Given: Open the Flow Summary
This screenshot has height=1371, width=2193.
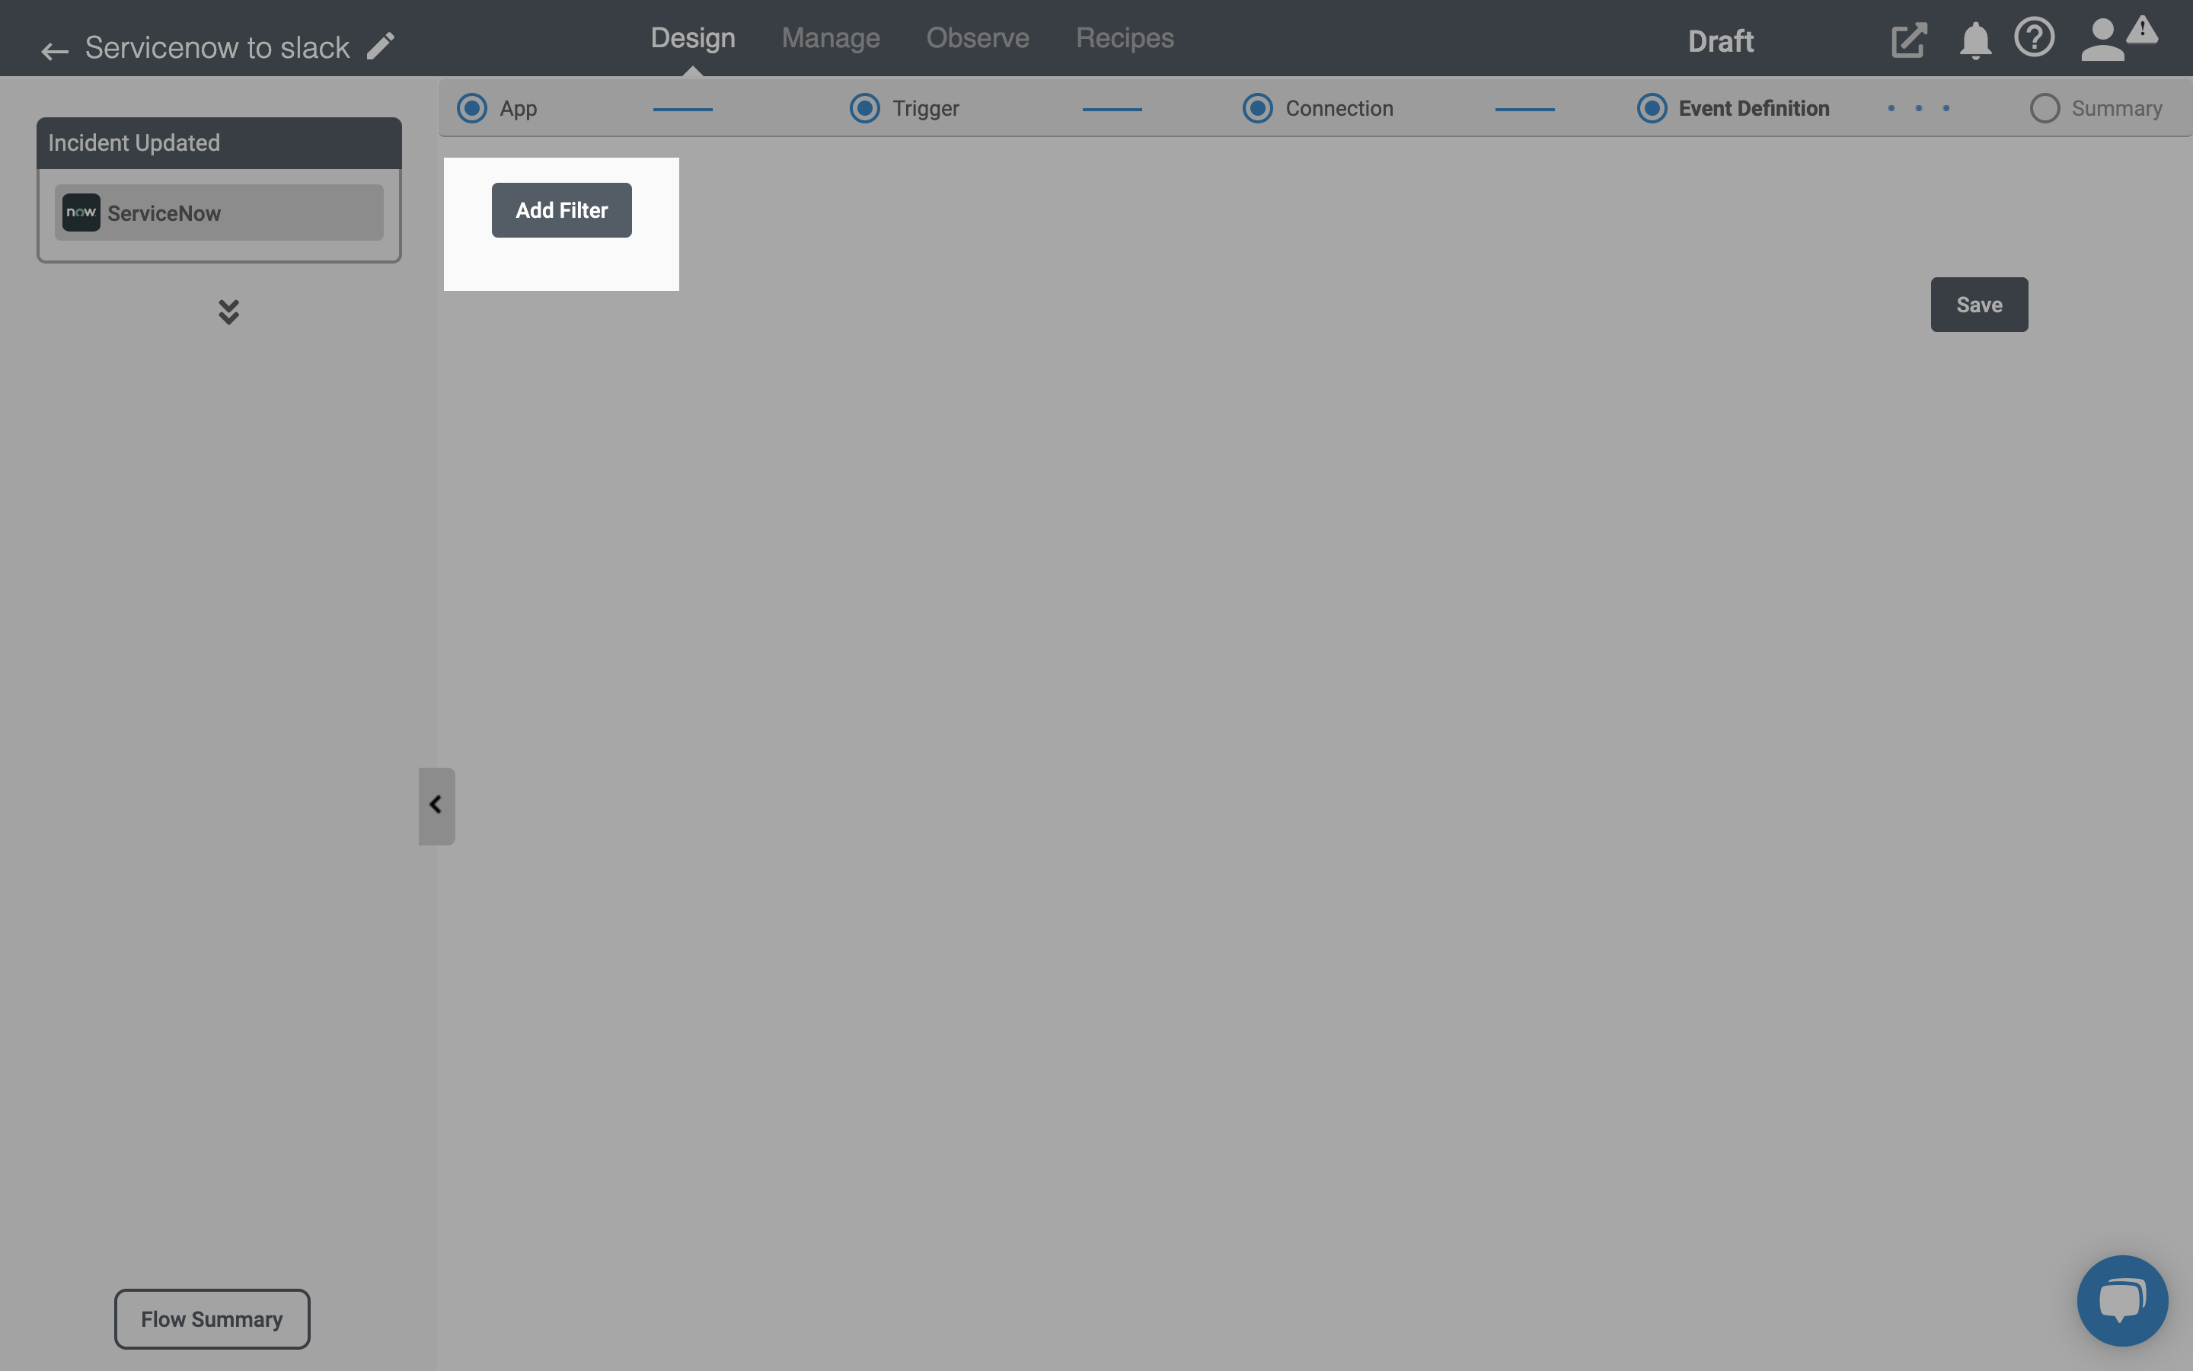Looking at the screenshot, I should (211, 1318).
